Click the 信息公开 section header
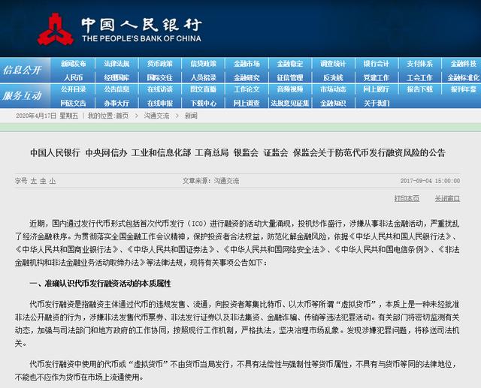 point(22,71)
